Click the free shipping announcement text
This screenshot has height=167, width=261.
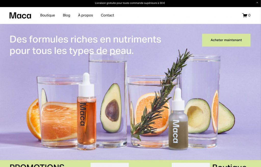[x=130, y=3]
